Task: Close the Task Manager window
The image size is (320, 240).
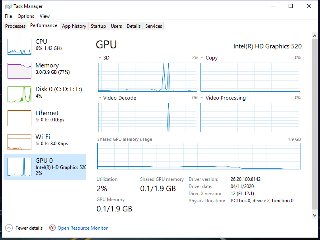Action: 309,6
